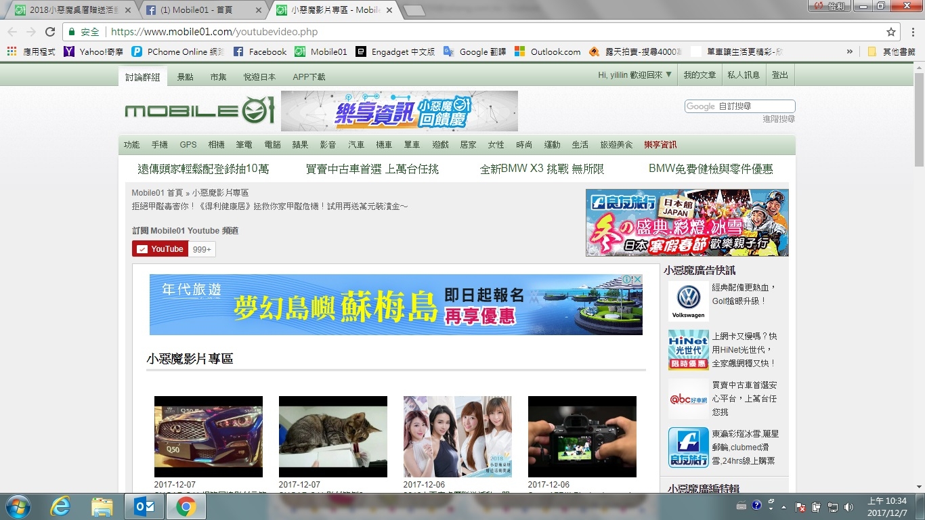Show hidden system tray icons
This screenshot has width=925, height=520.
[784, 506]
